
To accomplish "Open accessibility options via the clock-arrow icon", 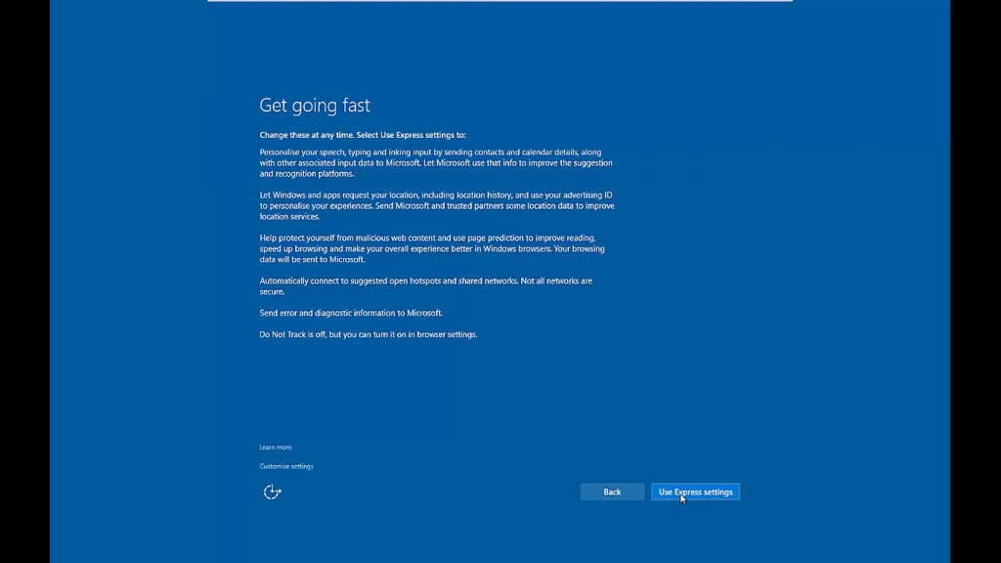I will (272, 492).
